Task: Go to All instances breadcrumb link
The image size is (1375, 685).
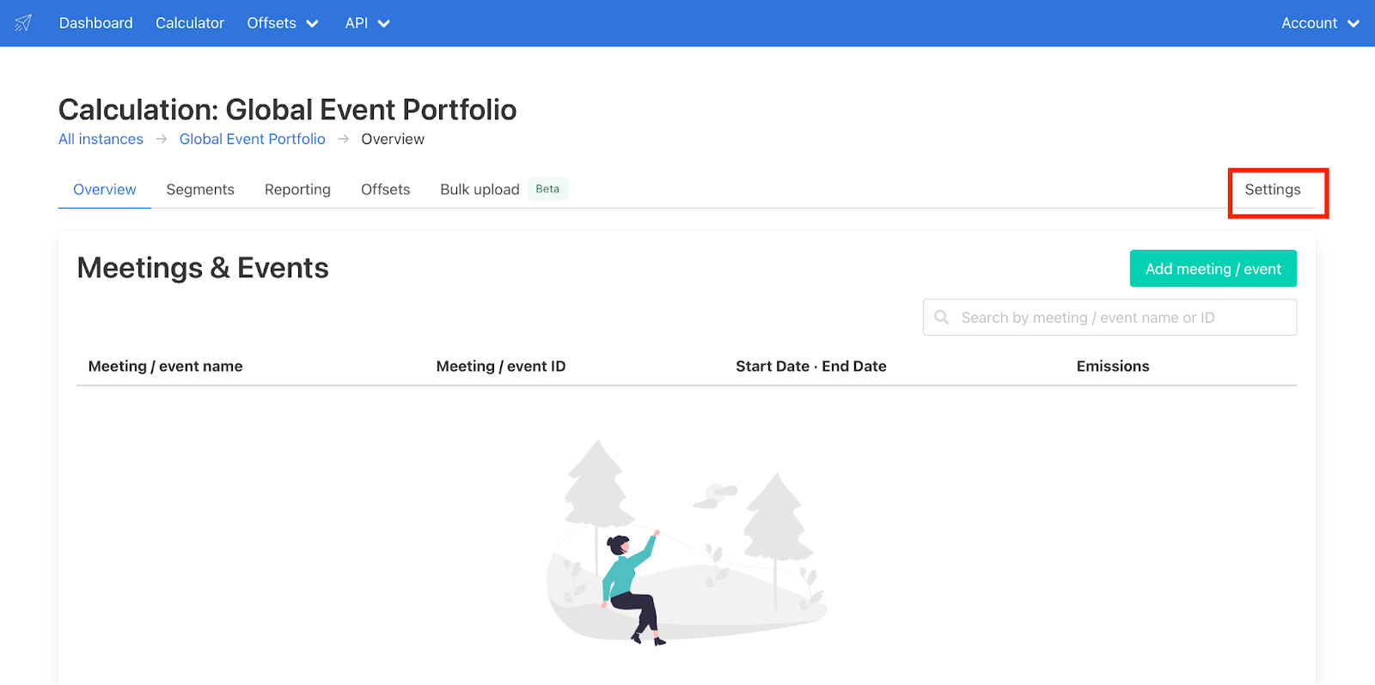Action: pyautogui.click(x=101, y=139)
